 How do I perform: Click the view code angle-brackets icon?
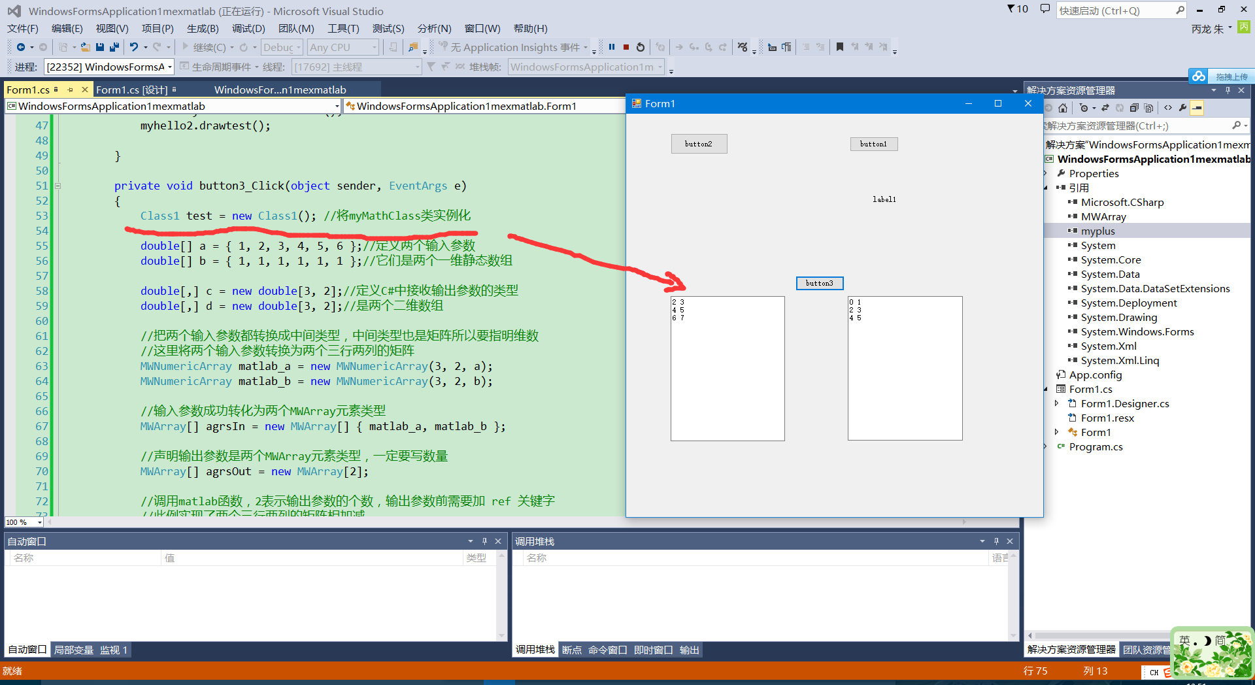[x=1168, y=108]
